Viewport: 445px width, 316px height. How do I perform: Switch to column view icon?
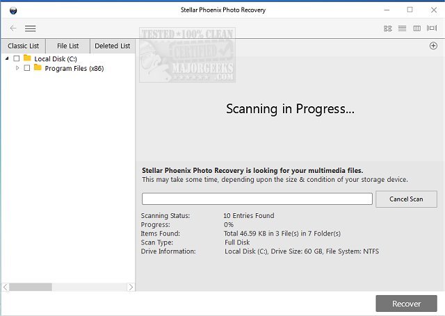(417, 28)
